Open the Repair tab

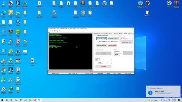coord(121,34)
